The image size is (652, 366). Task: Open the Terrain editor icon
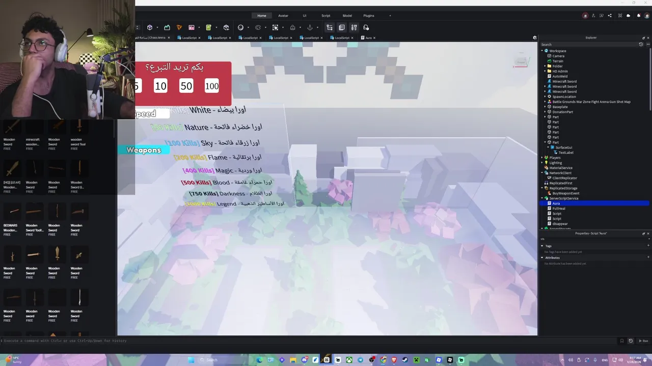(167, 27)
